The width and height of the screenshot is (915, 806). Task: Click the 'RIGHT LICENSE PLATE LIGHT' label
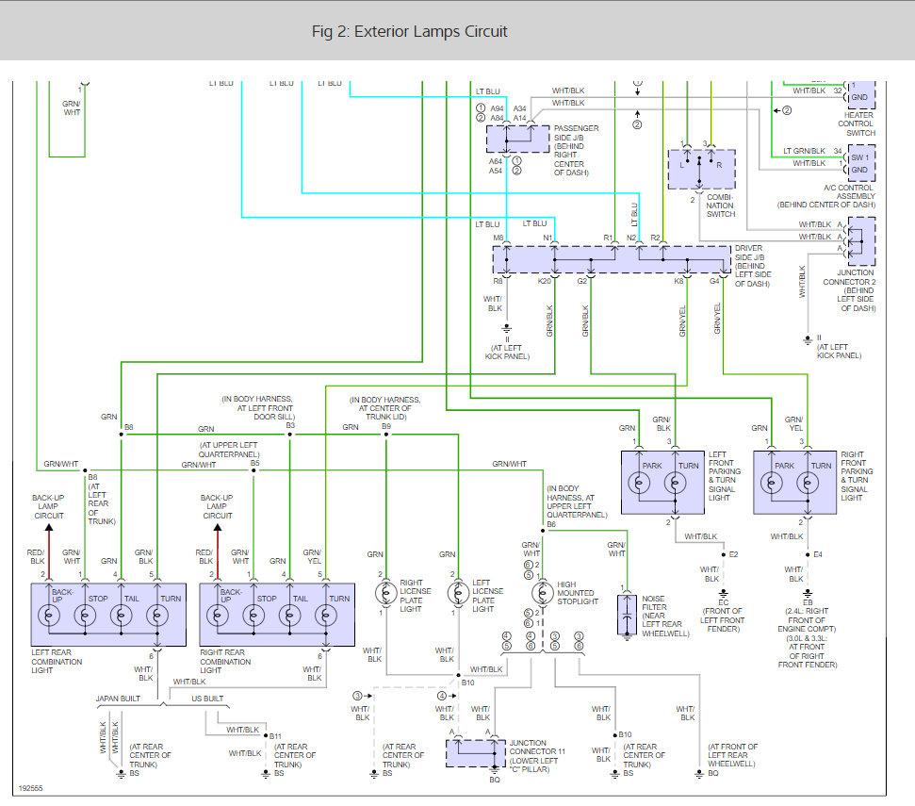pyautogui.click(x=416, y=595)
